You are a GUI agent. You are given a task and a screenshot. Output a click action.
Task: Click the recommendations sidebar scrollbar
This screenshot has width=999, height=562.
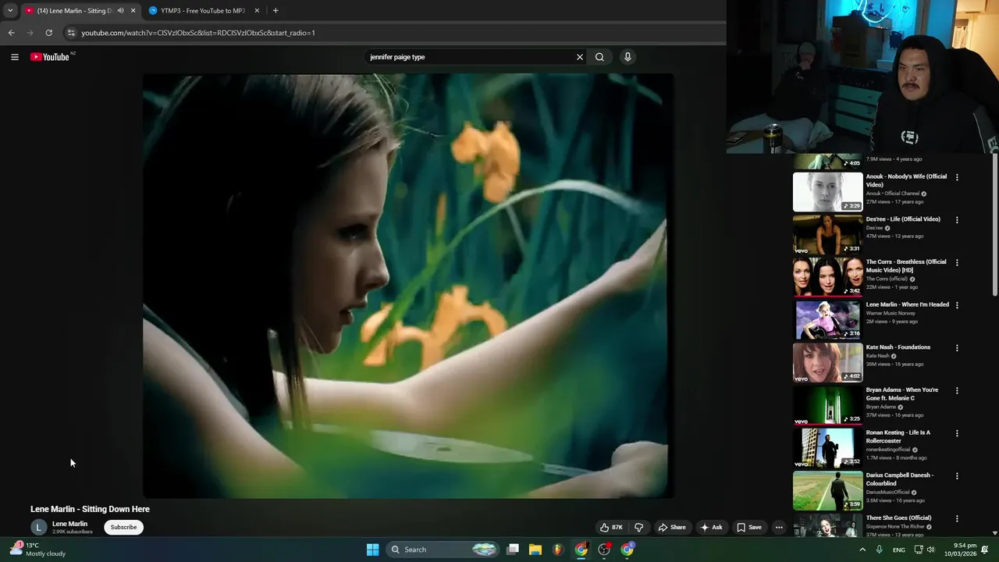point(994,226)
